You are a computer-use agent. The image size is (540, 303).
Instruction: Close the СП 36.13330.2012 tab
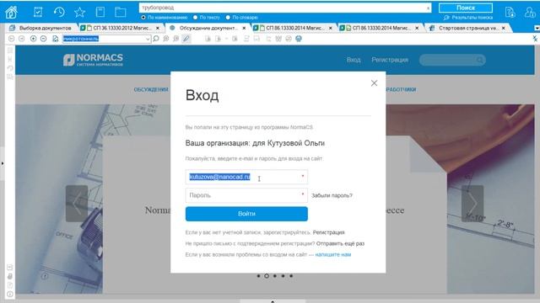[x=158, y=28]
